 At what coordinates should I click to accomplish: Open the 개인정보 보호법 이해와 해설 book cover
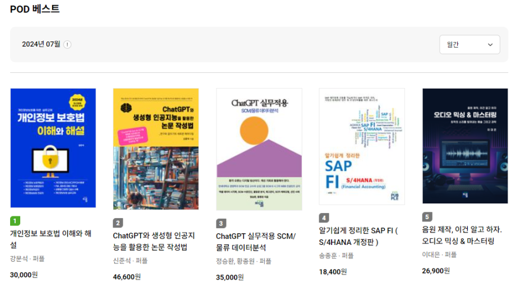coord(53,148)
